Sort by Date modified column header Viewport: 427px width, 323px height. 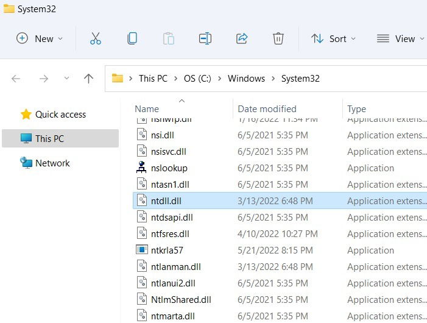click(x=267, y=109)
